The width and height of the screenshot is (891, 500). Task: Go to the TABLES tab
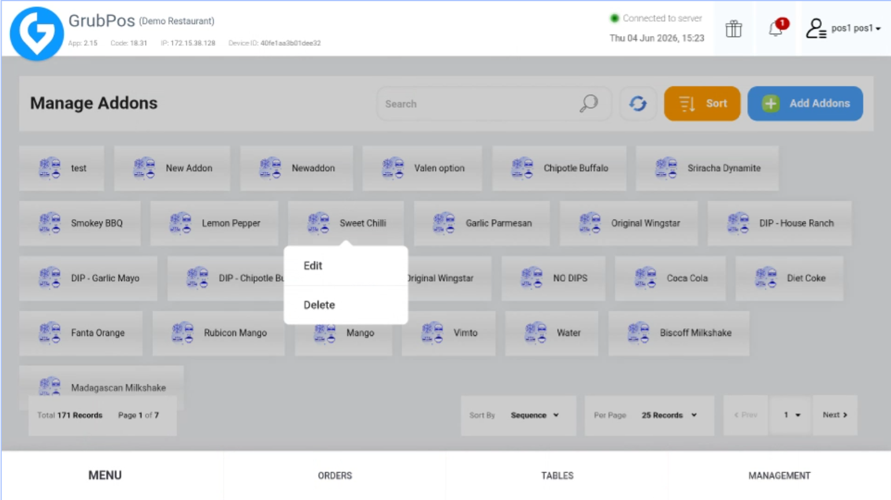tap(557, 475)
